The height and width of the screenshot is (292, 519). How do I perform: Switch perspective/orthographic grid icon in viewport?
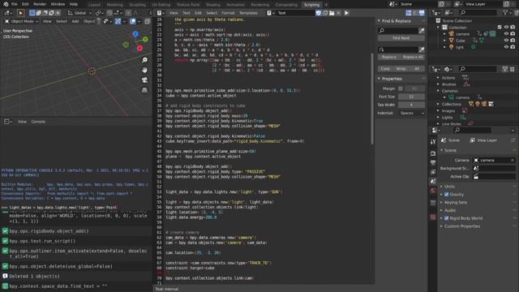[x=144, y=90]
